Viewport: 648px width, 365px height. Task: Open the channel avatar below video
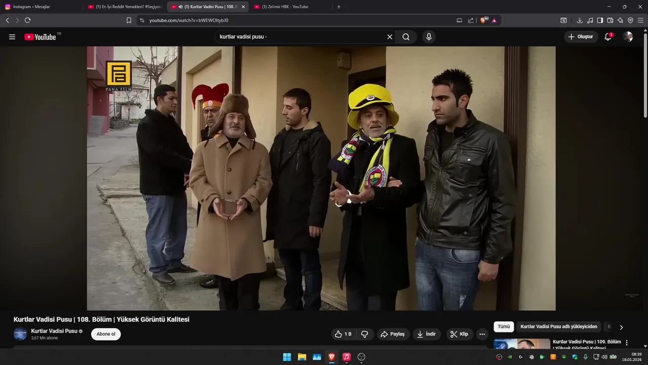click(20, 334)
